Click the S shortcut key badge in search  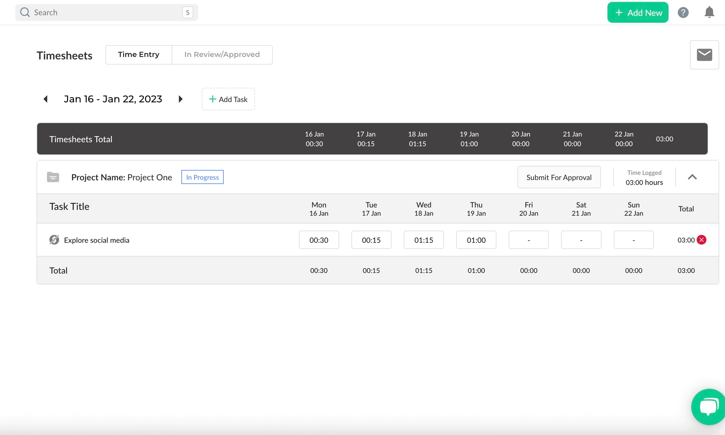click(188, 12)
